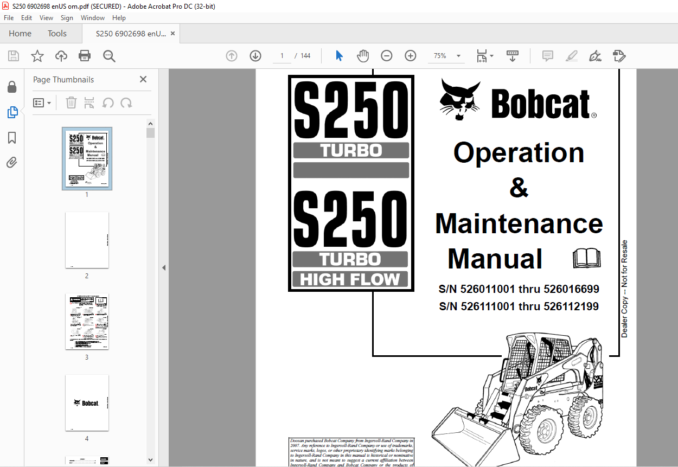
Task: Open the View menu
Action: click(47, 18)
